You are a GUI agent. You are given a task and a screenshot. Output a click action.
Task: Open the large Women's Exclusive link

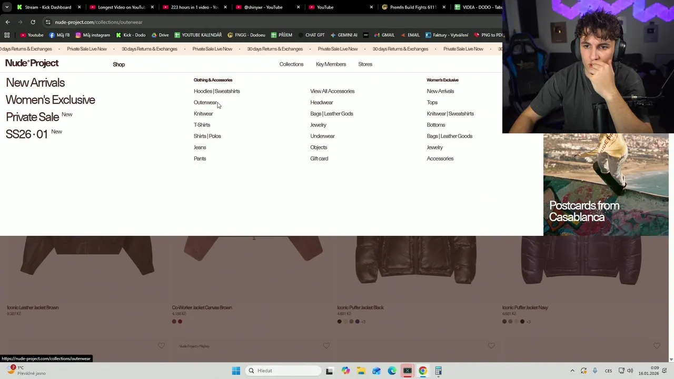pos(50,100)
